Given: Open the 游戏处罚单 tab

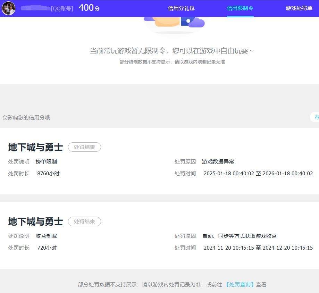Looking at the screenshot, I should pos(299,8).
